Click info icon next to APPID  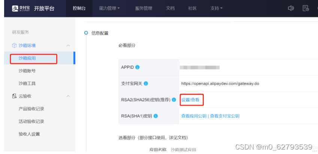tap(137, 67)
